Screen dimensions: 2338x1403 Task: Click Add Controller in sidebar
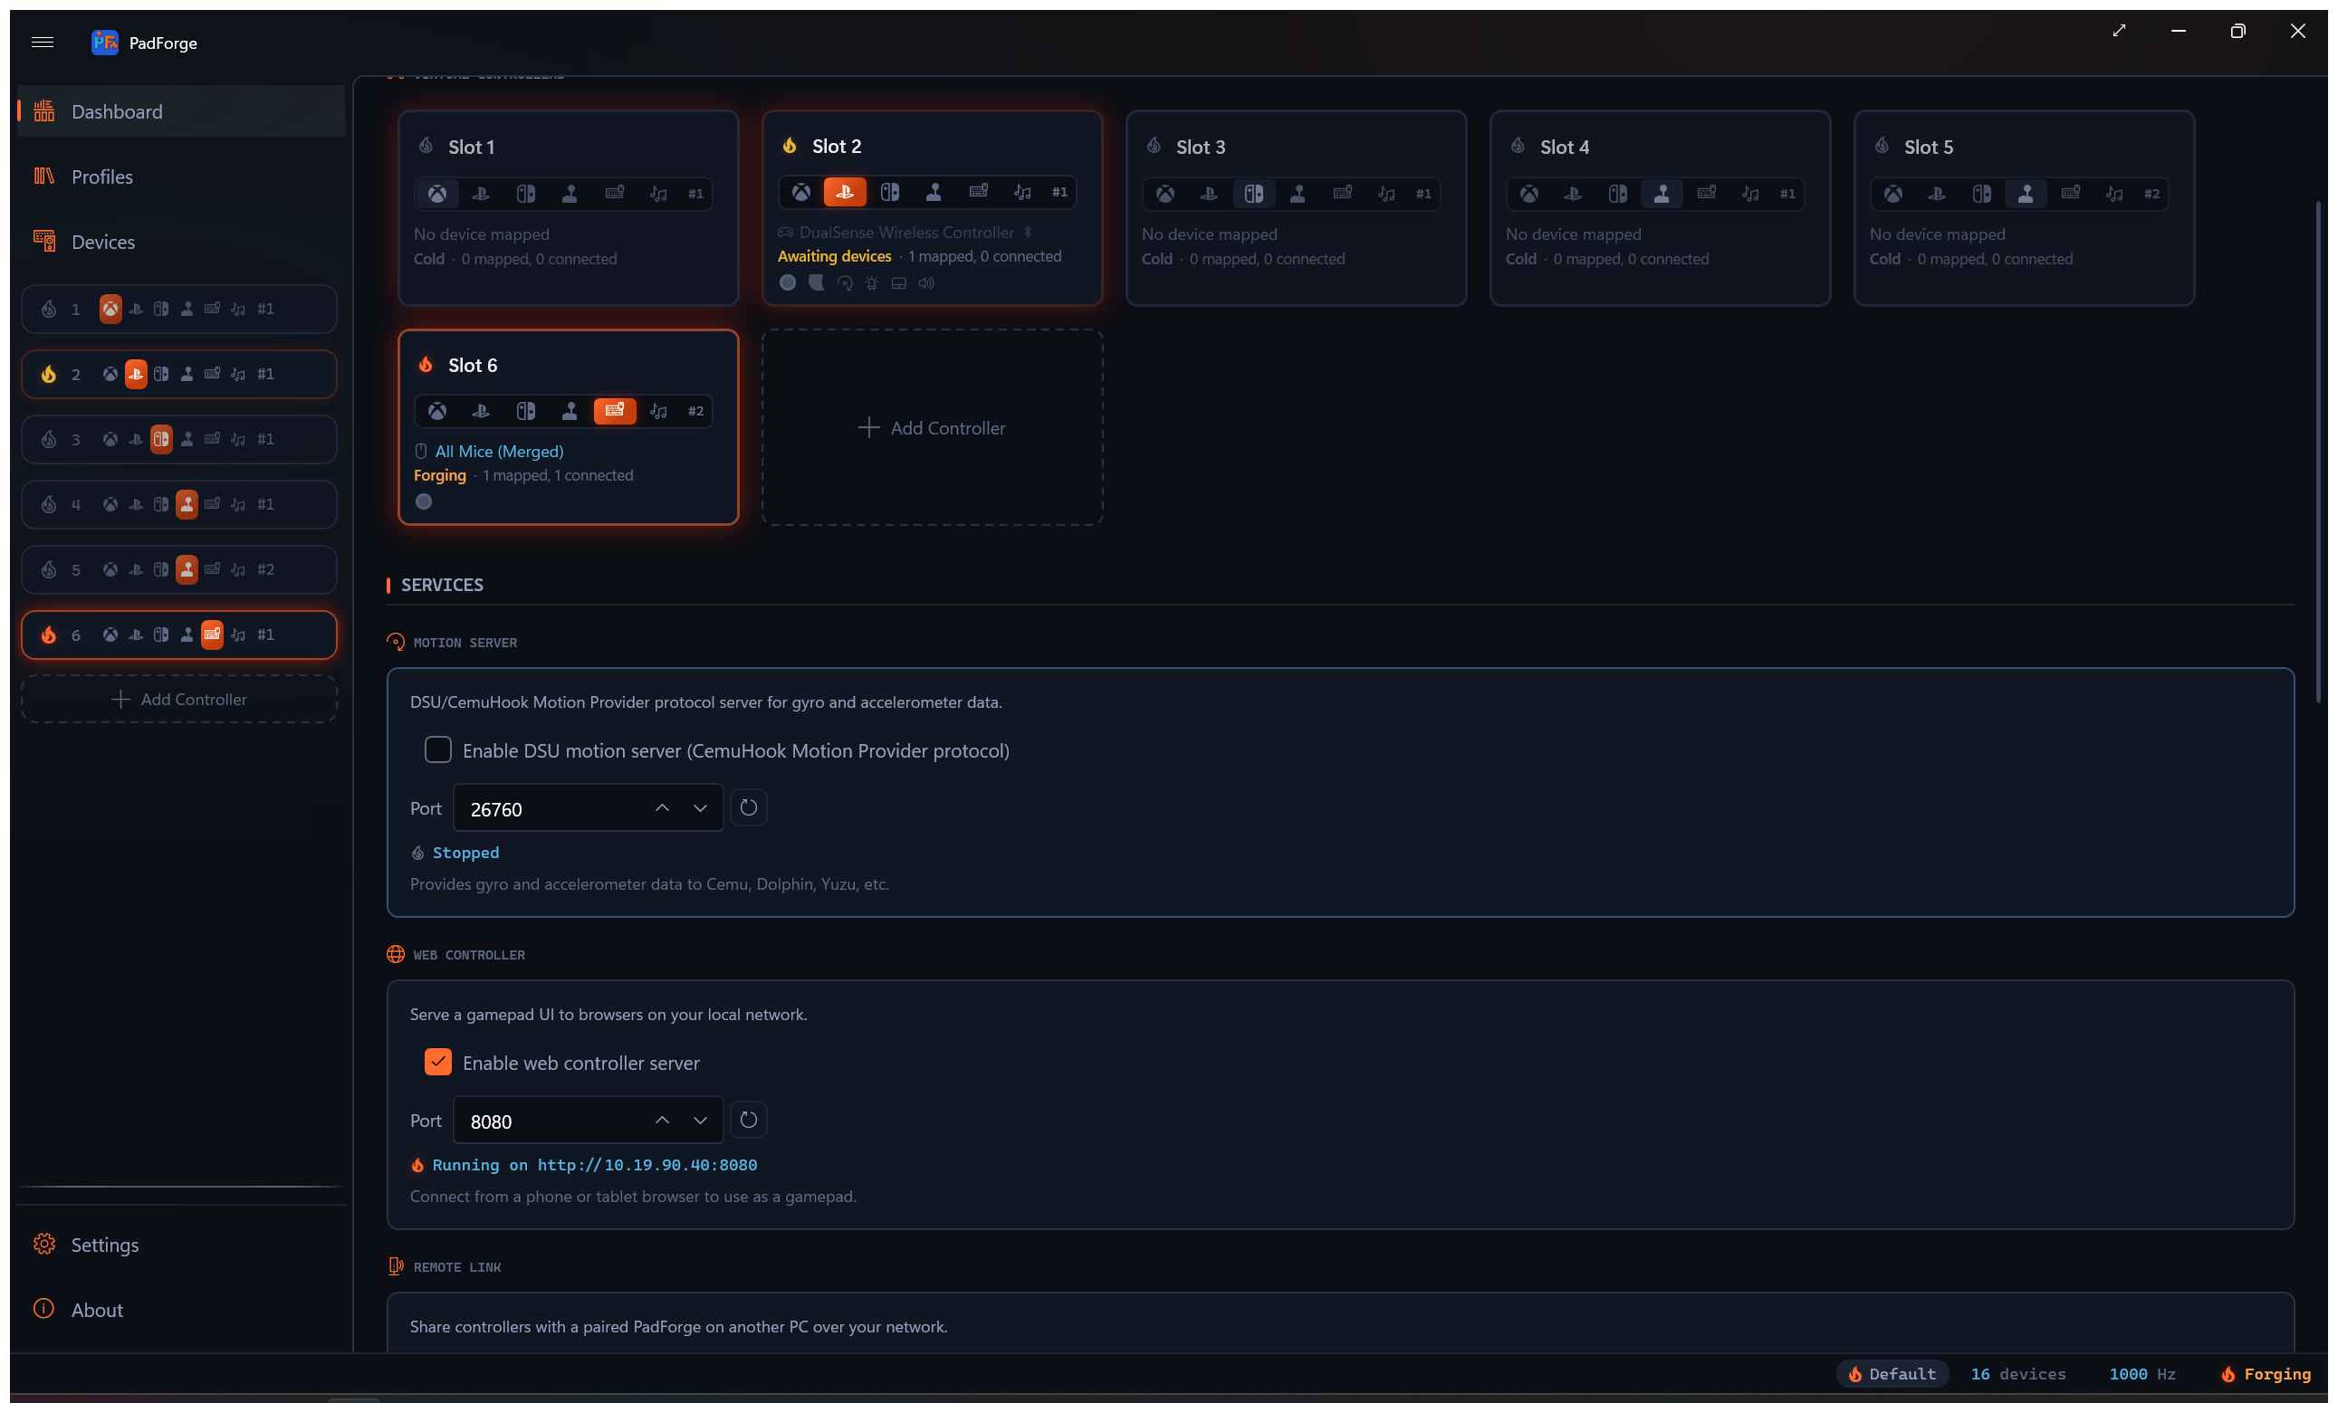[178, 700]
